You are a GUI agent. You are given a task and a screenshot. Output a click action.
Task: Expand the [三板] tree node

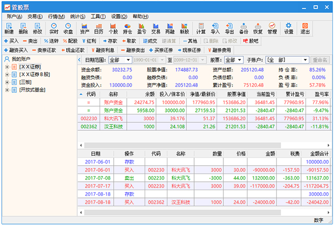coord(7,82)
